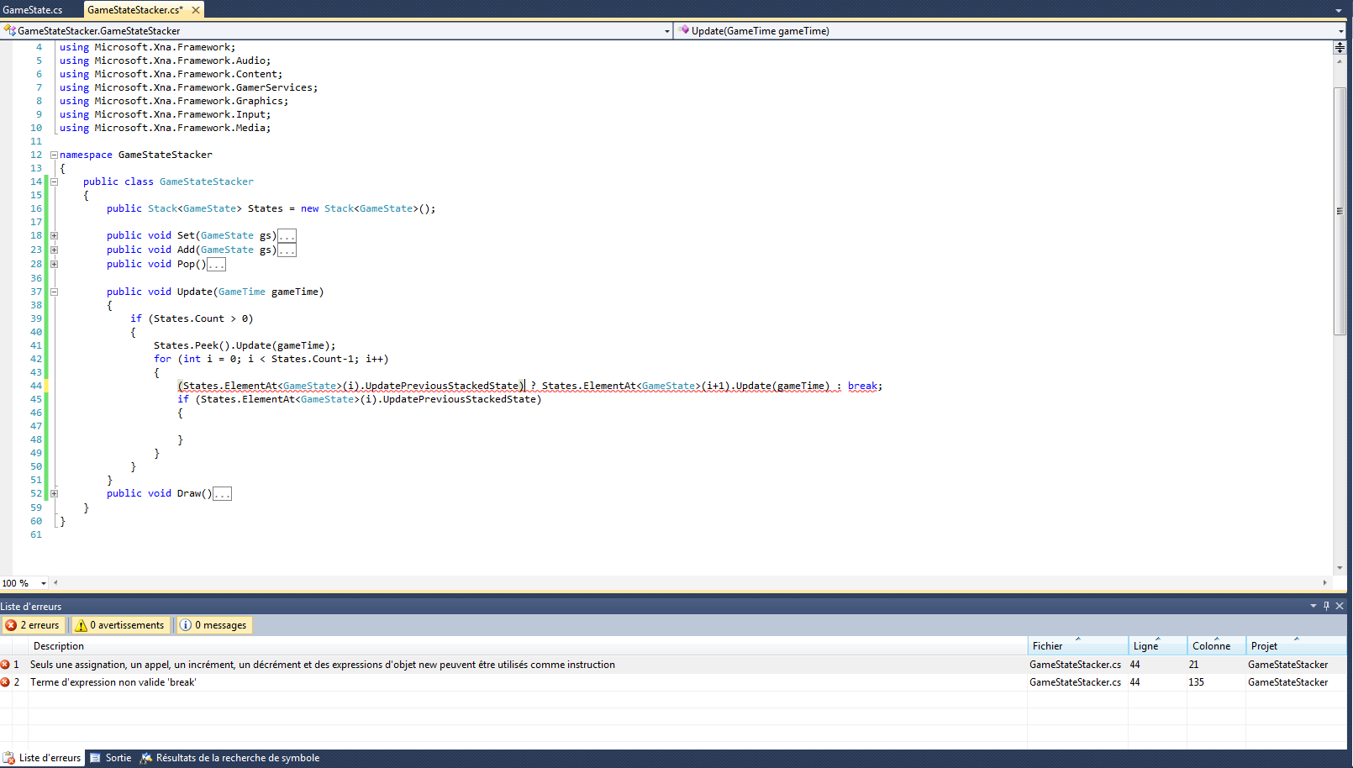Open the 100 % zoom dropdown
Screen dimensions: 1353x768
[x=44, y=583]
